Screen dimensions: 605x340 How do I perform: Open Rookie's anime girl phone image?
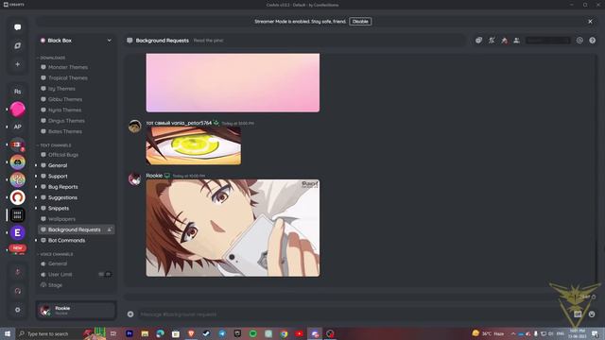coord(233,228)
